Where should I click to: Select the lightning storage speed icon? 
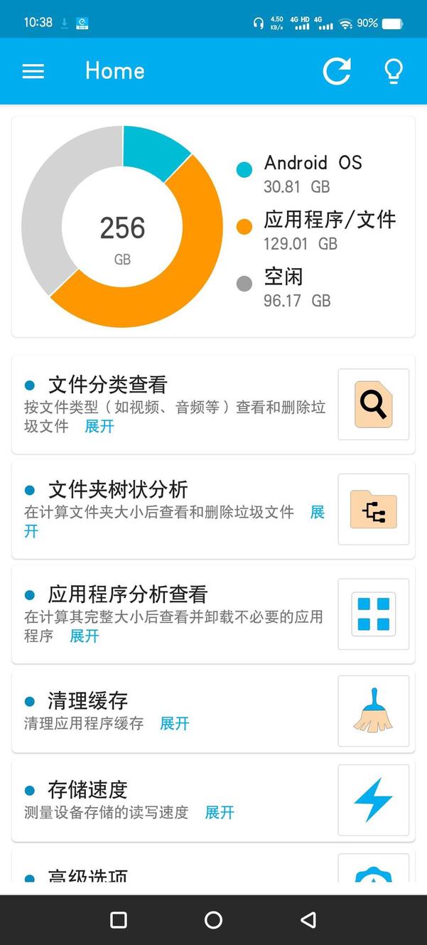pyautogui.click(x=373, y=799)
